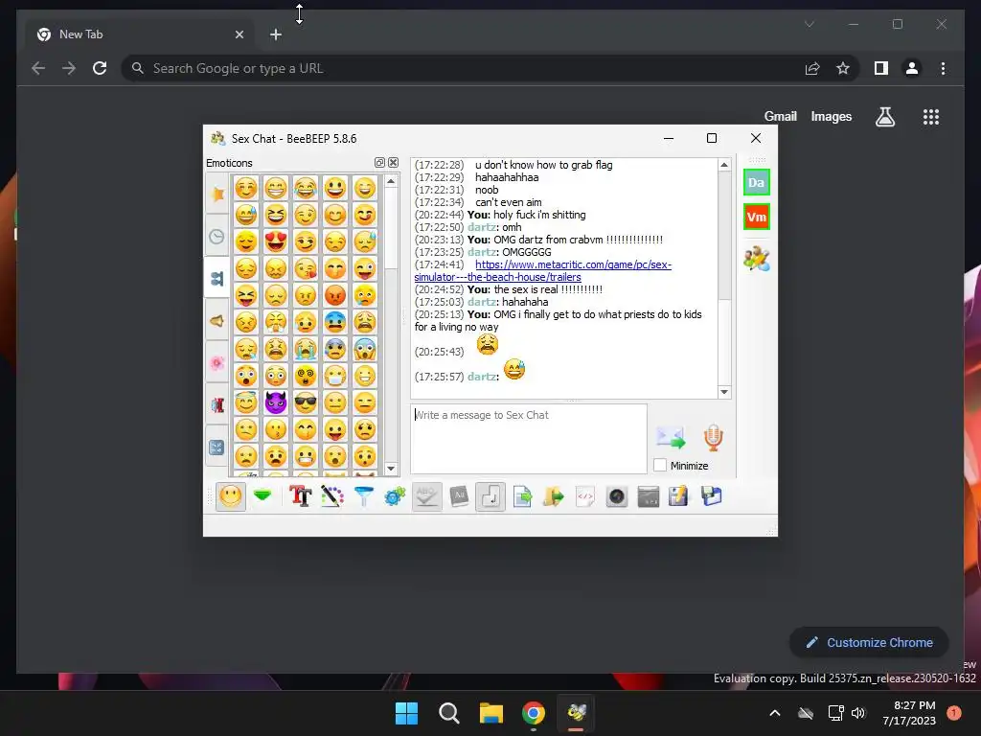Click emoticon list scroll-down arrow
Viewport: 981px width, 736px height.
coord(391,468)
